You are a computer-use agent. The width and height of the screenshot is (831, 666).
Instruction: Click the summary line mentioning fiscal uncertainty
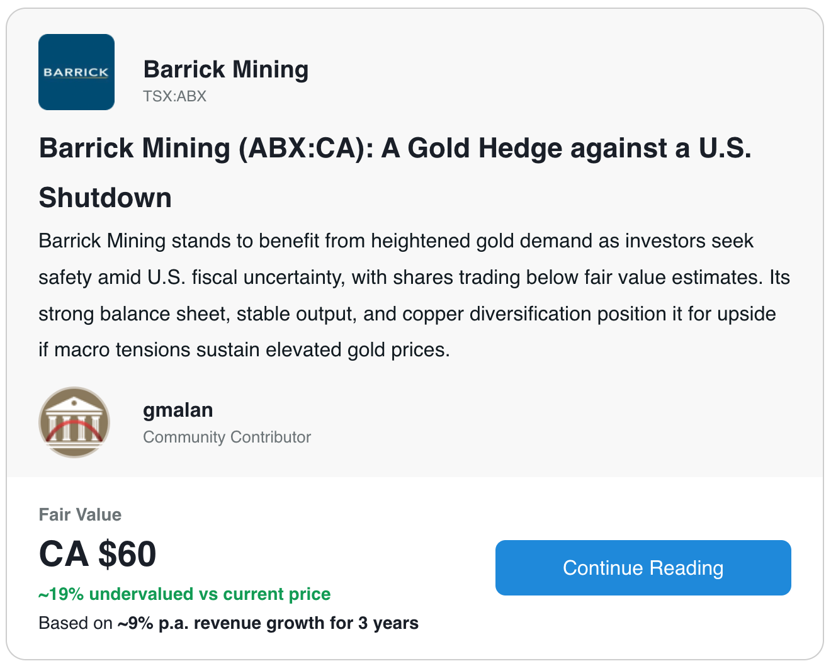(414, 278)
